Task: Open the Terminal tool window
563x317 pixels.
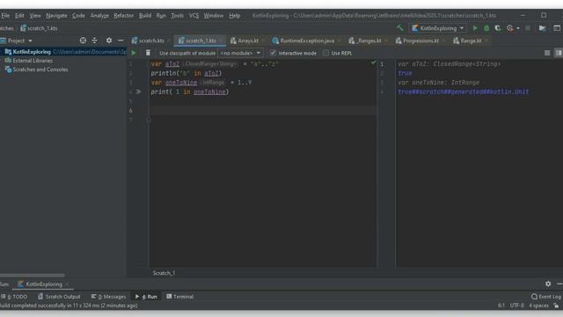Action: point(179,297)
